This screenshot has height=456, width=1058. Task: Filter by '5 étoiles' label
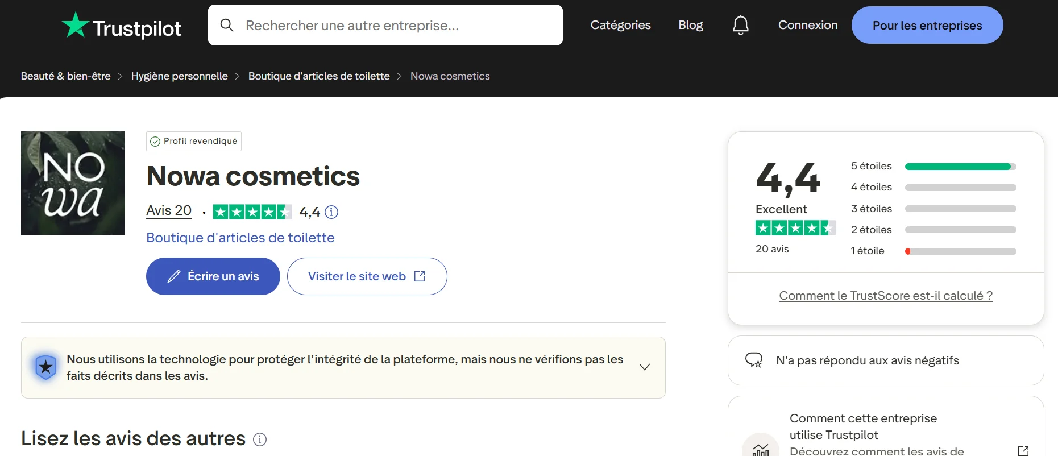pos(872,166)
